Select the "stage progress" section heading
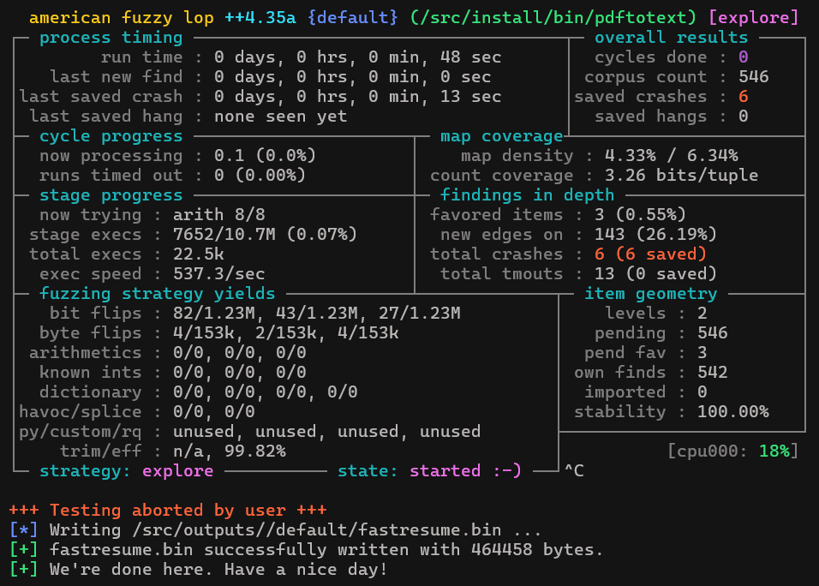The height and width of the screenshot is (586, 819). (x=111, y=195)
